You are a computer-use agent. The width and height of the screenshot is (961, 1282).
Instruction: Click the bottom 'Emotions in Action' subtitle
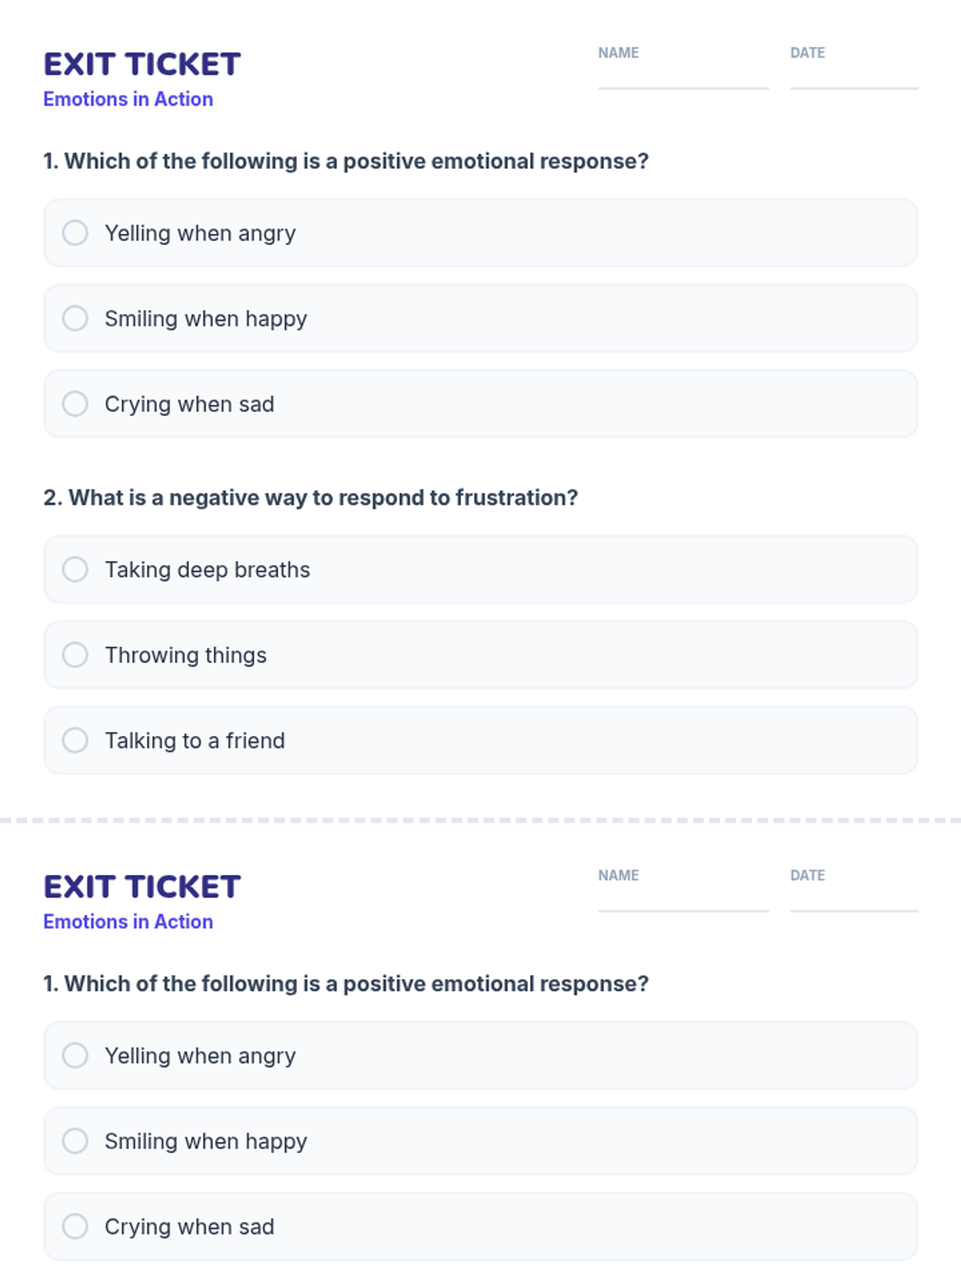coord(128,922)
